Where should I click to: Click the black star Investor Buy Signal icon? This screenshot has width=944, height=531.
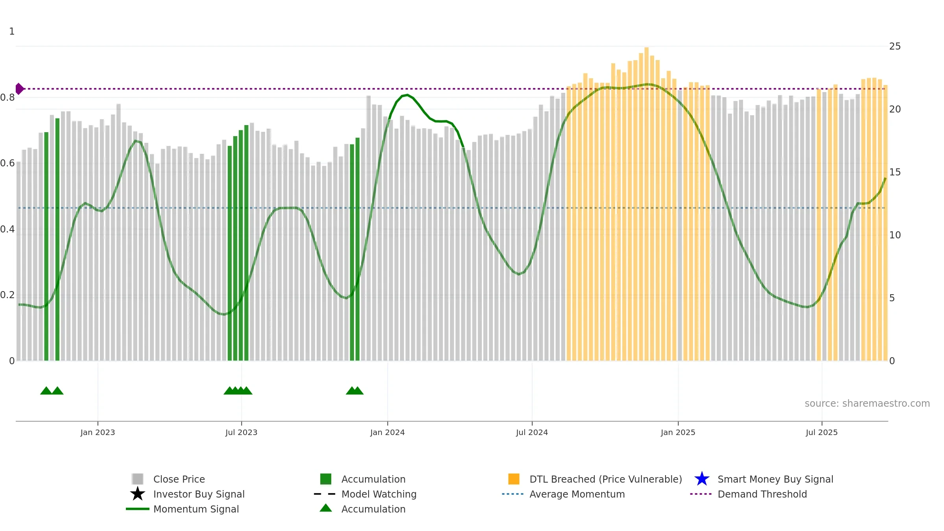pos(137,494)
